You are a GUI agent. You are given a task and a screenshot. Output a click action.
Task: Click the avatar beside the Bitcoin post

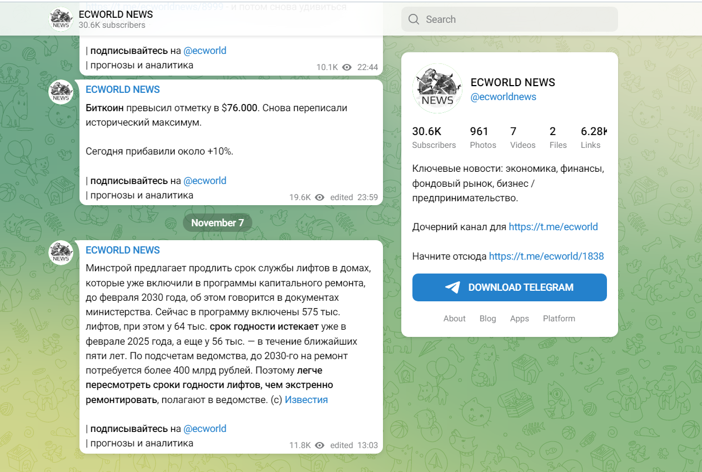coord(61,92)
